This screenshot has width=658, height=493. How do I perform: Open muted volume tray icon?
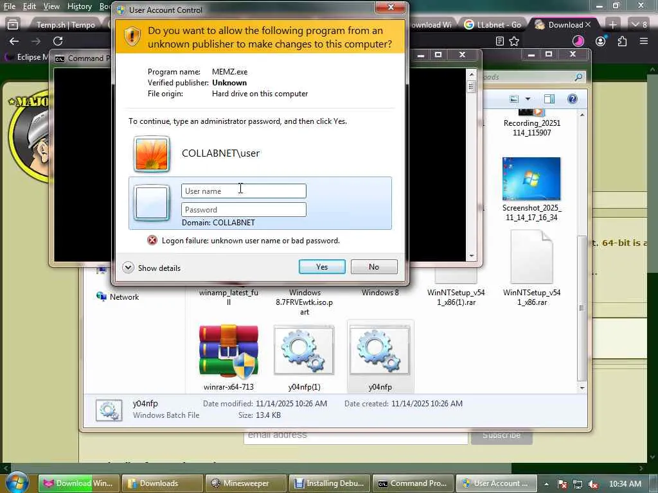click(x=593, y=484)
